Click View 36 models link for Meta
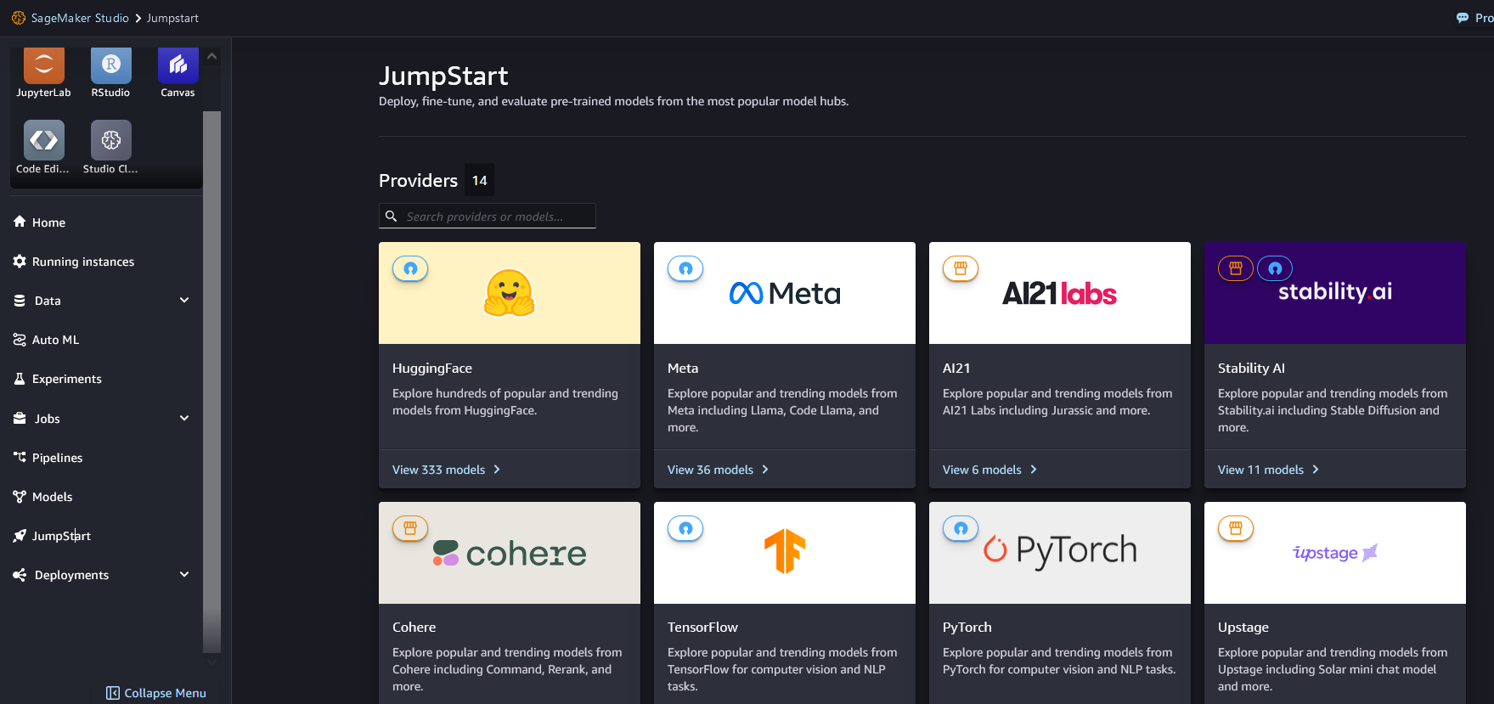This screenshot has height=704, width=1494. 718,470
